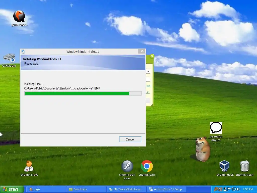Switch to the Downloads taskbar window
This screenshot has height=193, width=257.
[86, 189]
